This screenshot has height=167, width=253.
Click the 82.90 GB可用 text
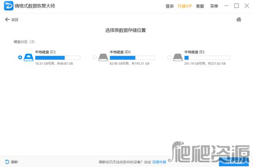(x=119, y=64)
